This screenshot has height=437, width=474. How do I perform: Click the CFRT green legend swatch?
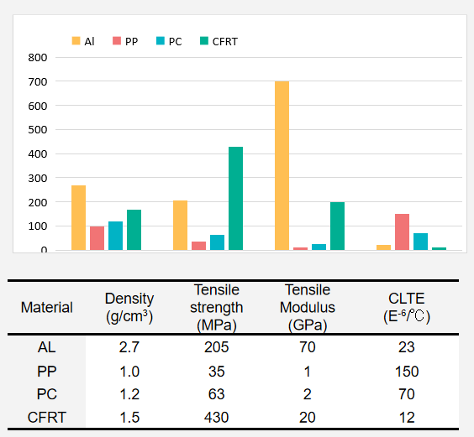coord(204,41)
